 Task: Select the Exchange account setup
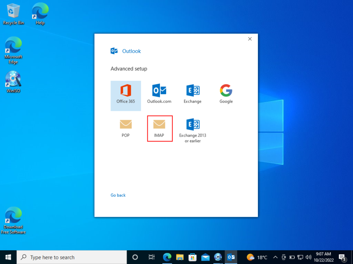tap(193, 94)
